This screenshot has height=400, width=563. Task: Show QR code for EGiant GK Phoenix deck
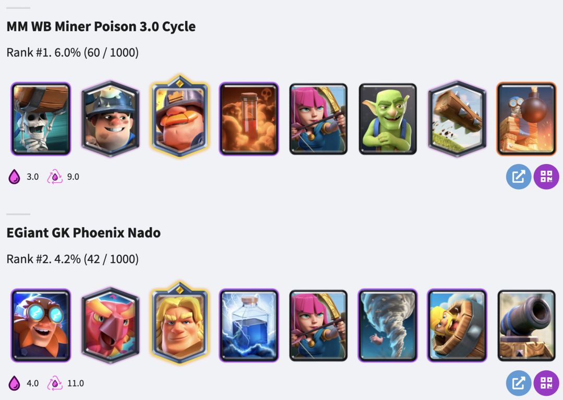[x=546, y=383]
